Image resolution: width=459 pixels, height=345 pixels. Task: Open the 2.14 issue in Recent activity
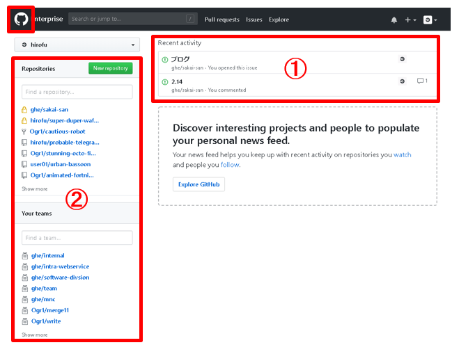(x=177, y=81)
